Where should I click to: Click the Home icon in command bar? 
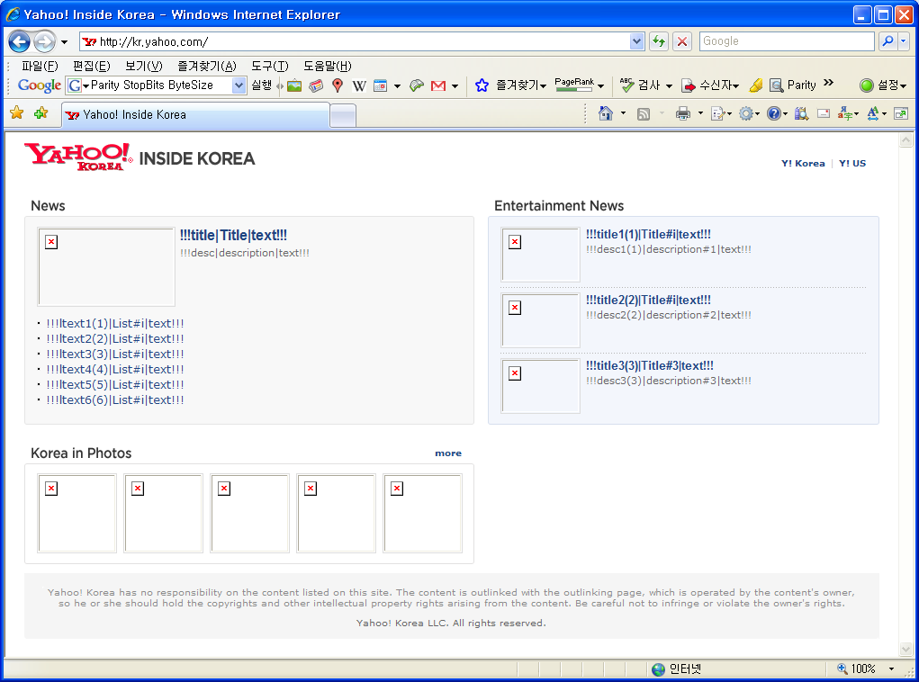[x=606, y=113]
